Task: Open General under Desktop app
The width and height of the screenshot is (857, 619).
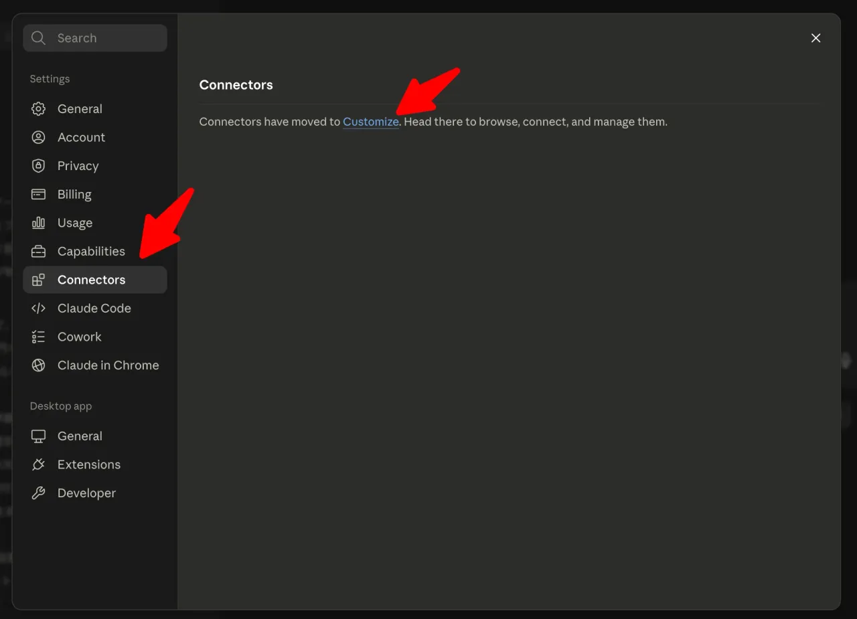Action: tap(95, 436)
